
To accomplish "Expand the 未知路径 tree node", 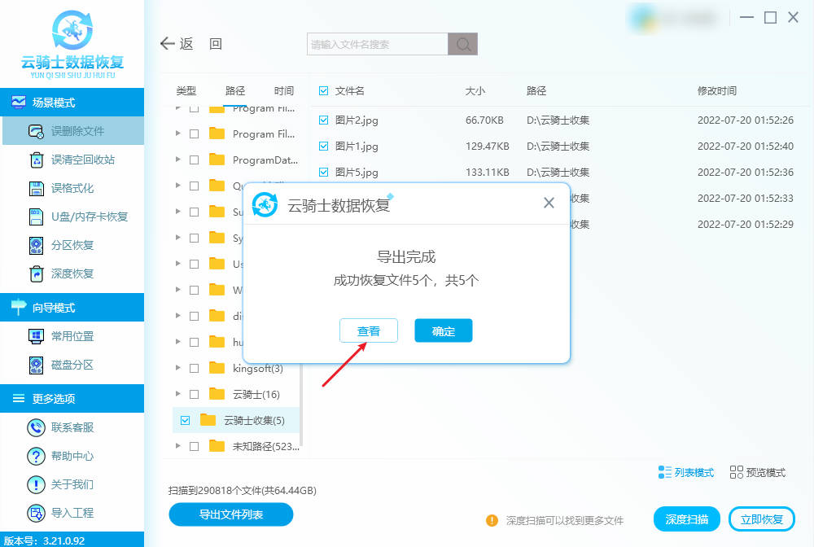I will (178, 445).
